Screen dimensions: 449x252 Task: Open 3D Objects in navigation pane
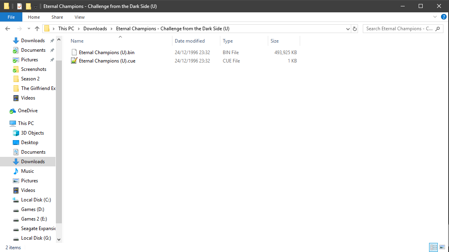32,133
